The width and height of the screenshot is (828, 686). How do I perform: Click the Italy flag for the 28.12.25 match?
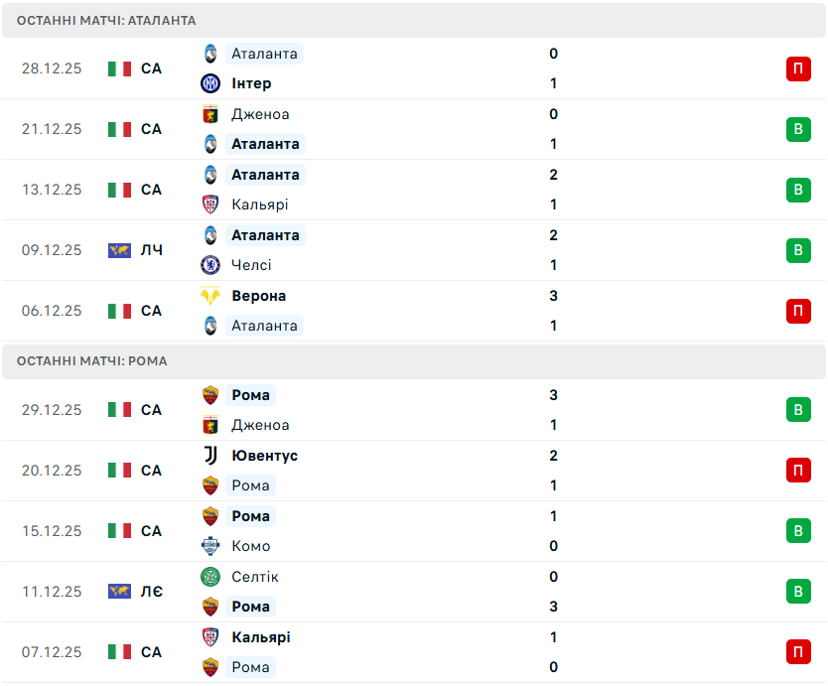[119, 69]
